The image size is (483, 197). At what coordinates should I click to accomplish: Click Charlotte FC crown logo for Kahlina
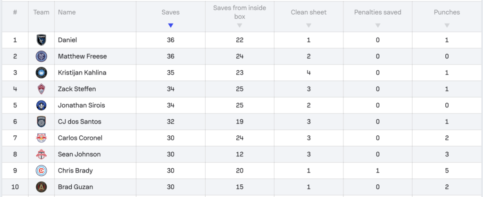[42, 73]
